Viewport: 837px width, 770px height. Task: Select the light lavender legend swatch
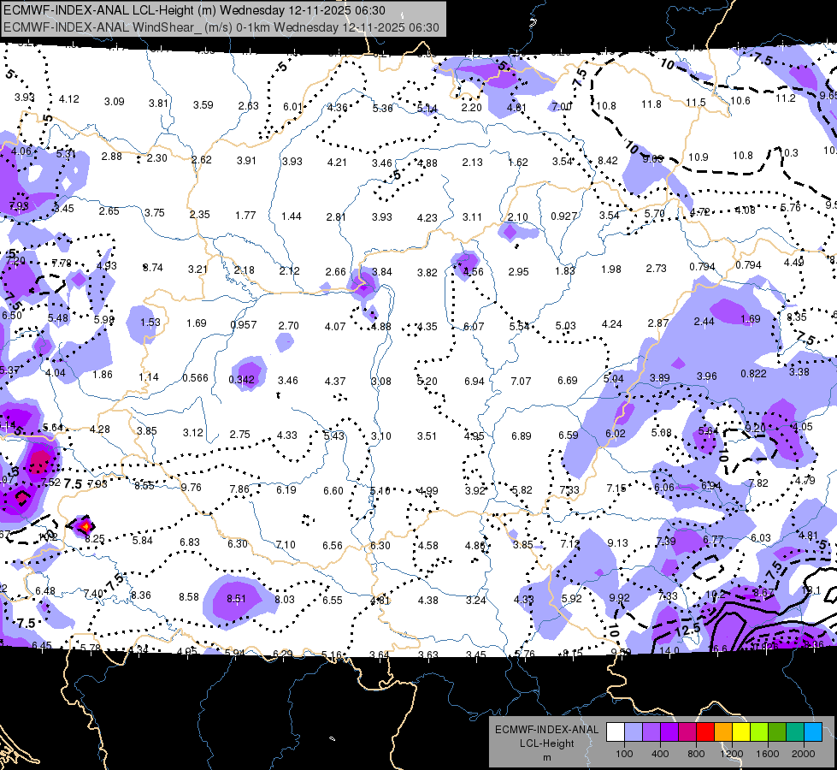coord(634,732)
